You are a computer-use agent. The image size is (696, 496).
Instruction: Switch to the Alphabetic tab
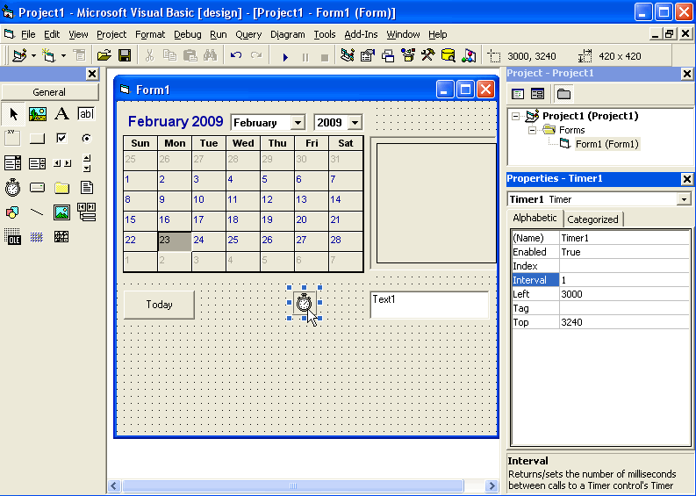click(535, 218)
